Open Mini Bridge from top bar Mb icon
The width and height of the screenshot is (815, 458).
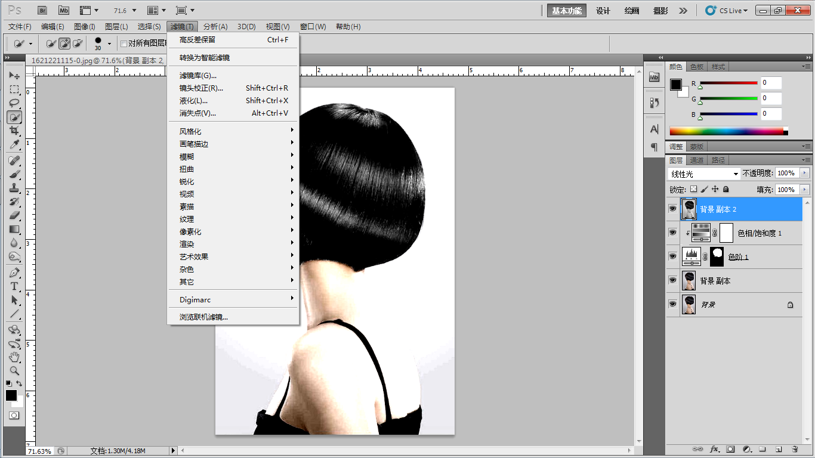pos(63,11)
